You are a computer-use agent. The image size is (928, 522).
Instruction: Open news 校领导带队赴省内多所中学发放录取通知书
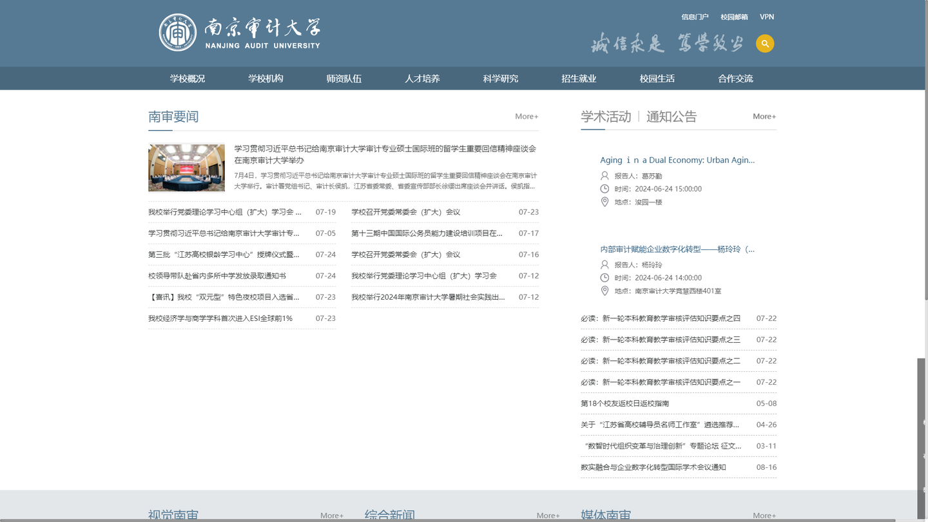pyautogui.click(x=217, y=276)
